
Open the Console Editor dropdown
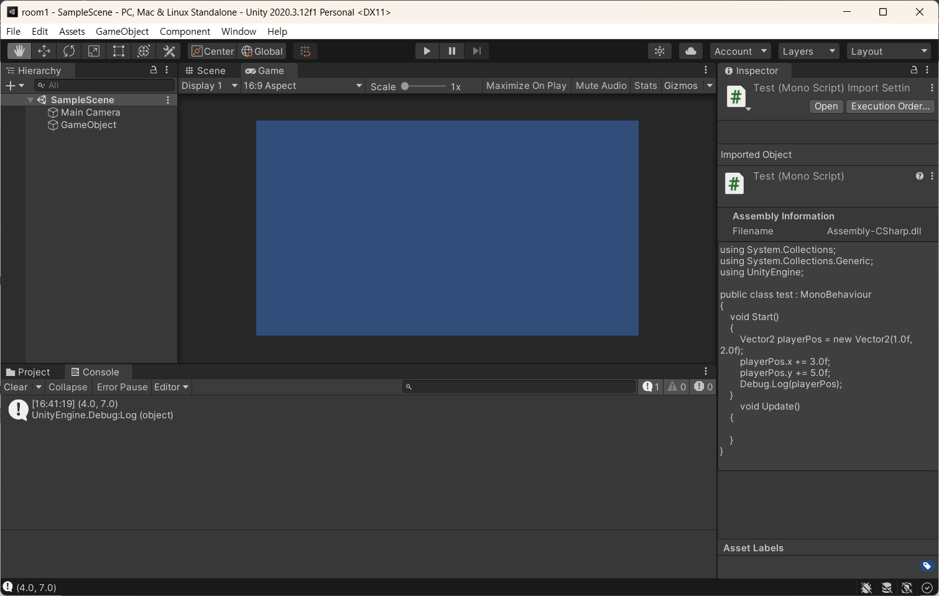(x=172, y=387)
